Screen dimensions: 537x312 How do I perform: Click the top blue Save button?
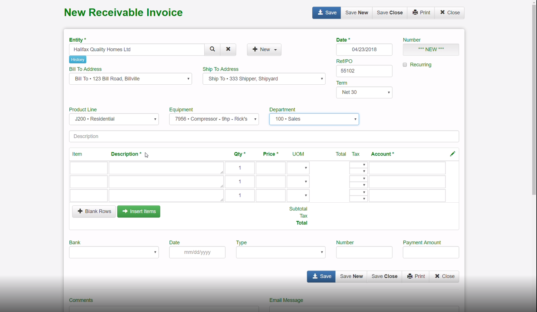pyautogui.click(x=326, y=13)
